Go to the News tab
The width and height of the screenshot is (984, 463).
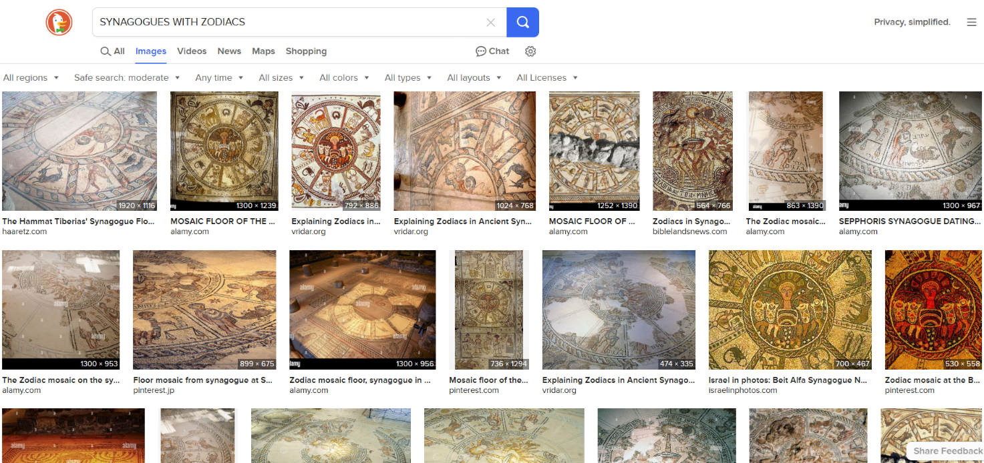(229, 51)
